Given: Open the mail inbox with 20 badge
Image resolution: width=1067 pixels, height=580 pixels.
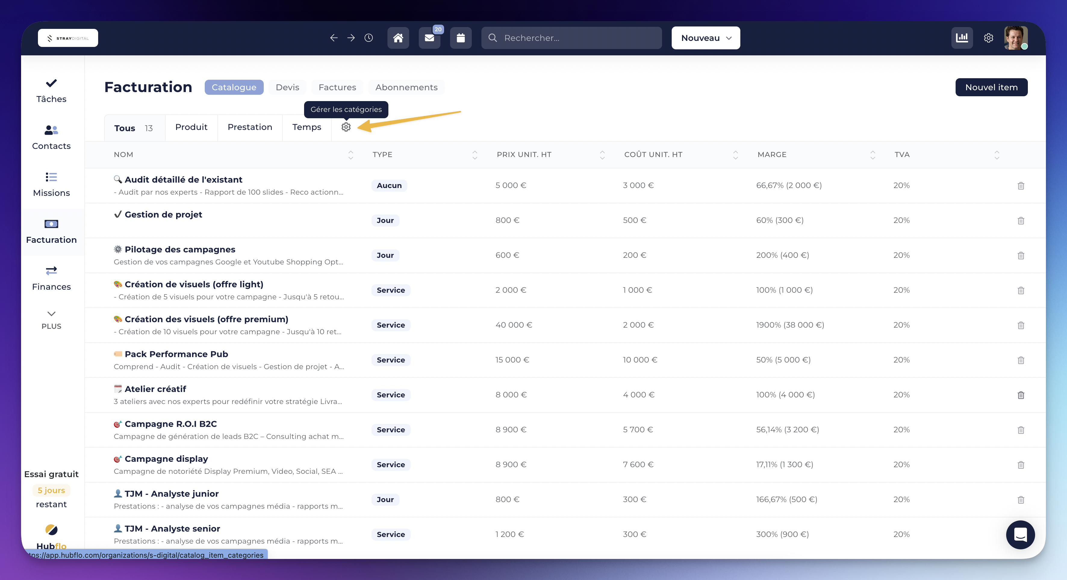Looking at the screenshot, I should point(430,38).
